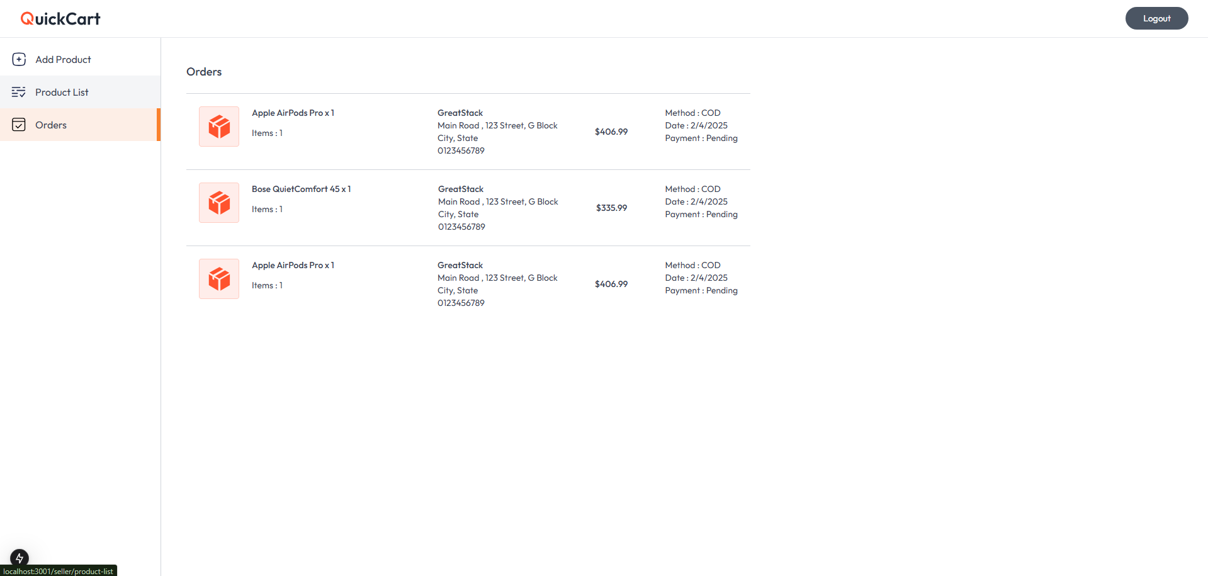1208x576 pixels.
Task: Open the Add Product menu item
Action: 63,59
